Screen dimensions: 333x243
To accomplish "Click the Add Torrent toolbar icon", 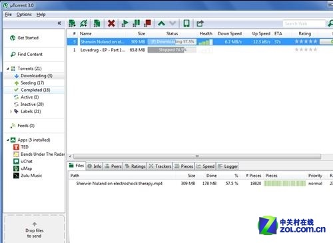I will click(72, 23).
